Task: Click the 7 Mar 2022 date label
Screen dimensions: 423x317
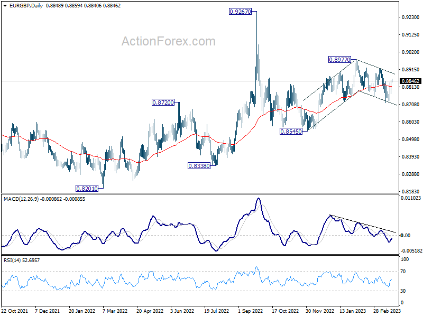Action: (x=115, y=311)
